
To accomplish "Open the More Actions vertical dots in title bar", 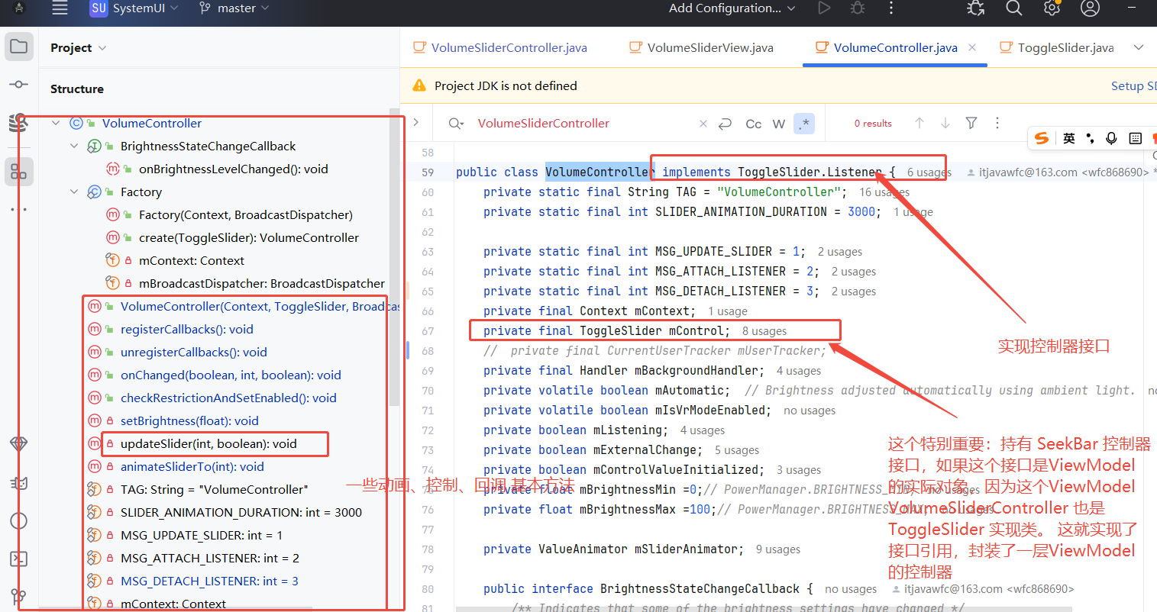I will [891, 8].
